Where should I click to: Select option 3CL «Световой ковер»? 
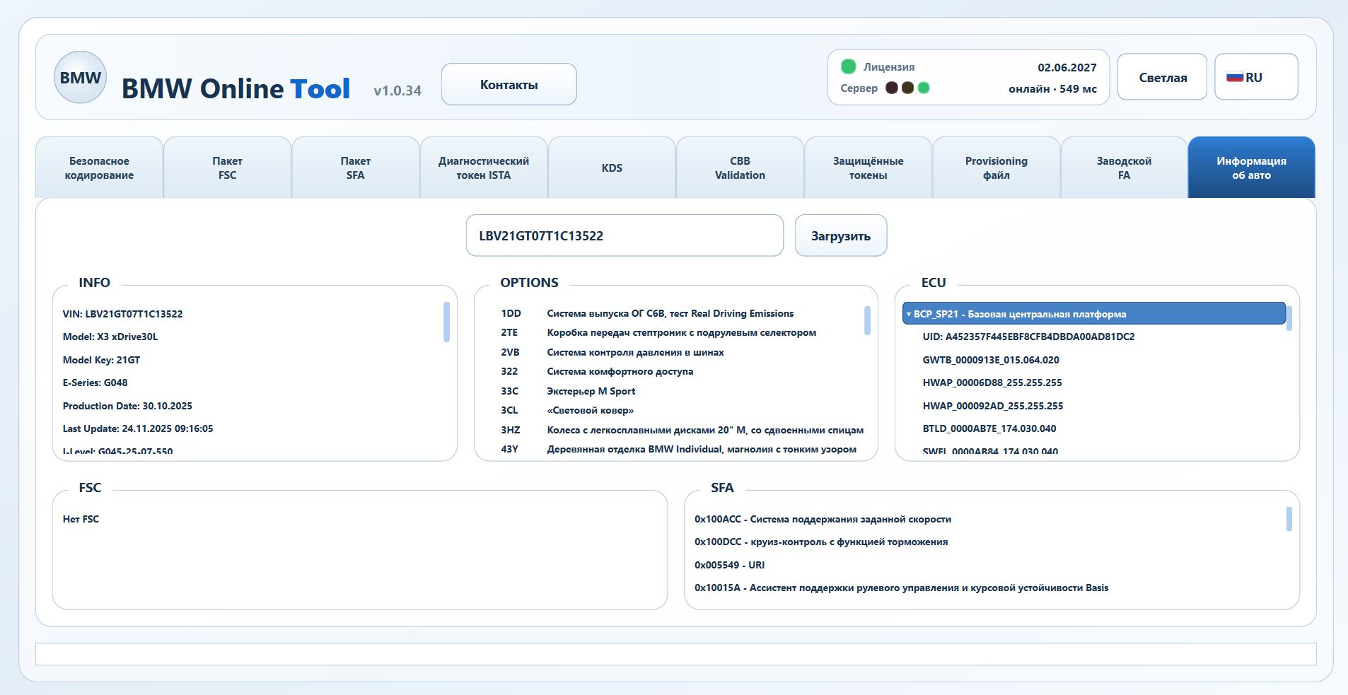tap(567, 410)
